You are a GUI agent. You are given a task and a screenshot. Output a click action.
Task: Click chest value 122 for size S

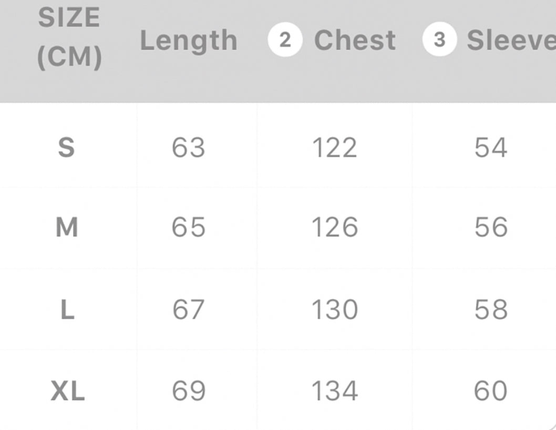coord(334,148)
